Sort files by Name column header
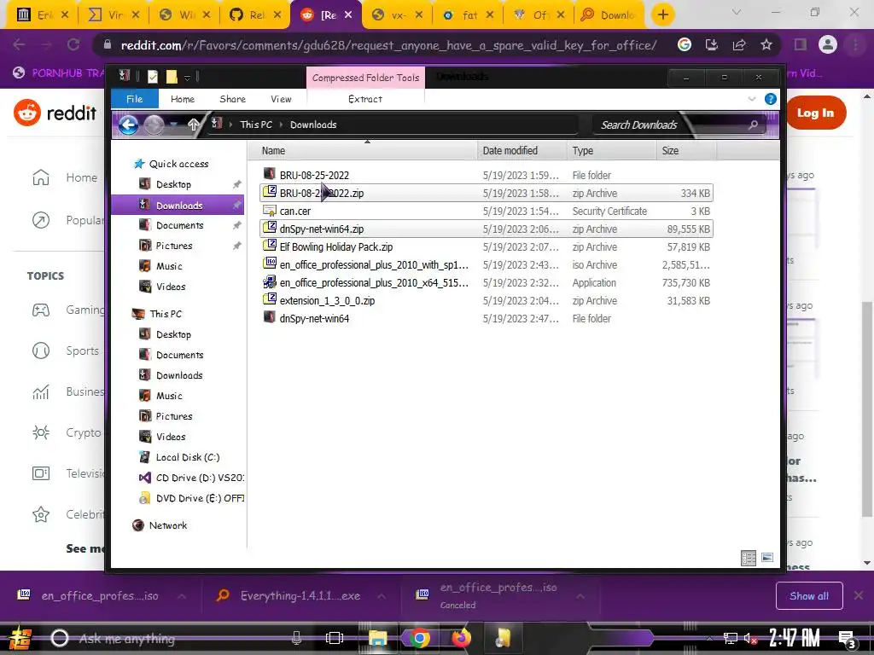Screen dimensions: 874x655 coord(368,150)
